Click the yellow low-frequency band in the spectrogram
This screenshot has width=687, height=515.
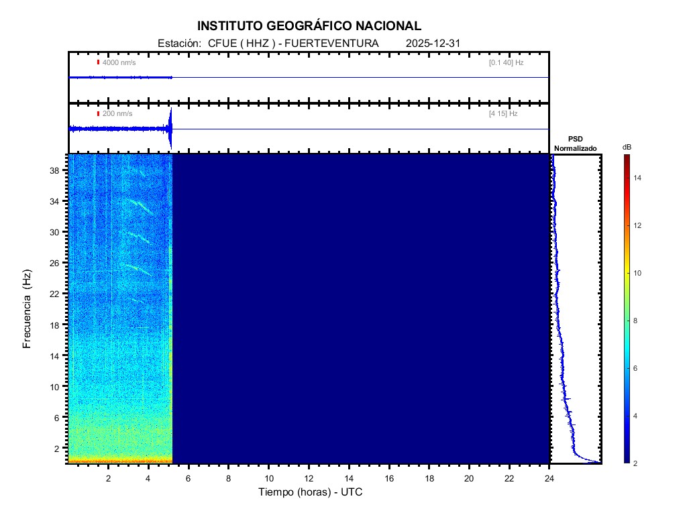click(119, 460)
